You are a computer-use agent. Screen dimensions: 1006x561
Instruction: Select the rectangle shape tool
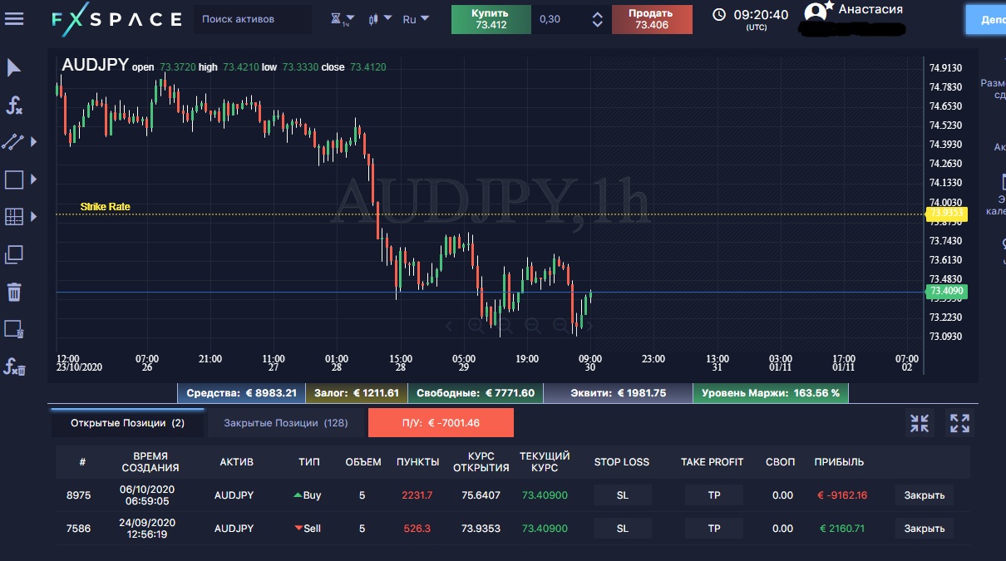[14, 179]
